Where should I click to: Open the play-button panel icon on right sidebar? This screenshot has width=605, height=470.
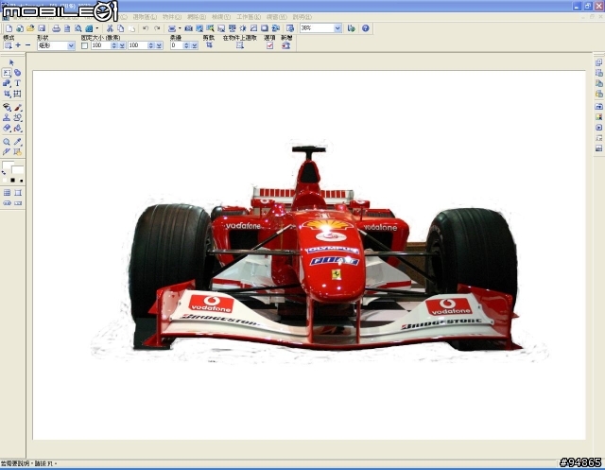[x=598, y=127]
